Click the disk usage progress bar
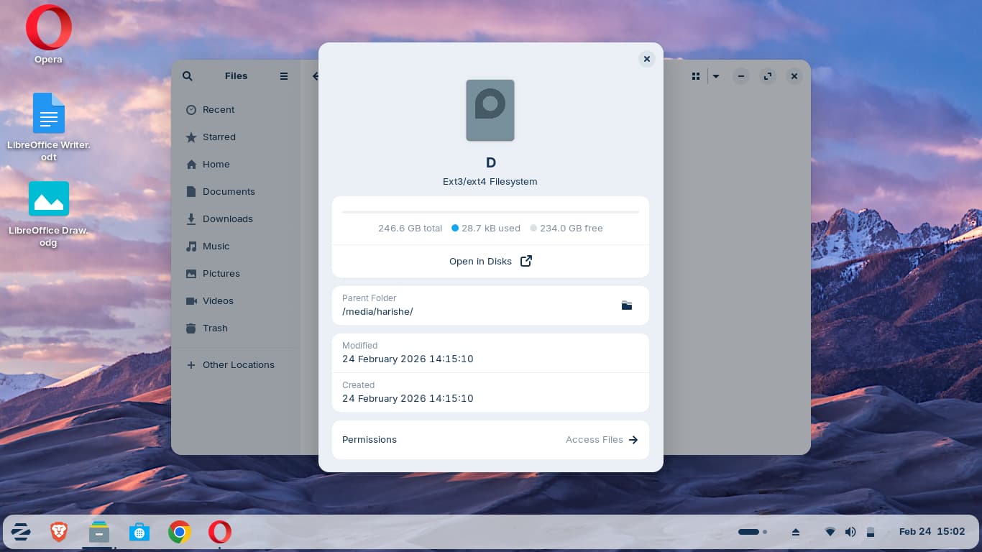Image resolution: width=982 pixels, height=552 pixels. 490,212
